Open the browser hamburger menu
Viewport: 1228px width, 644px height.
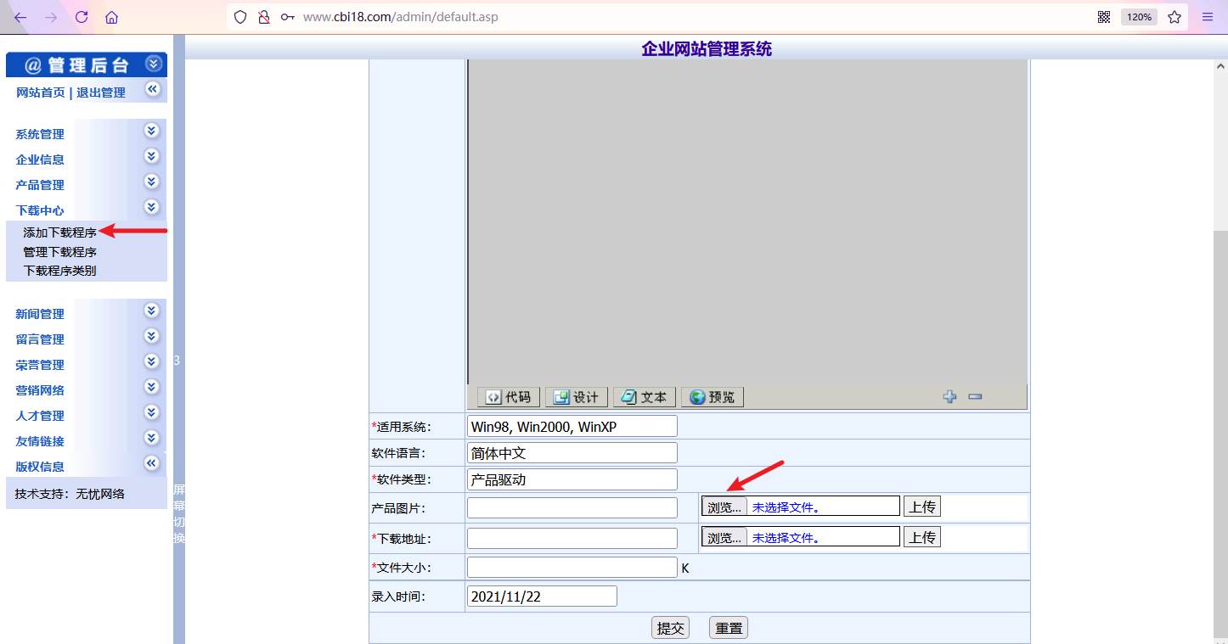pos(1208,17)
